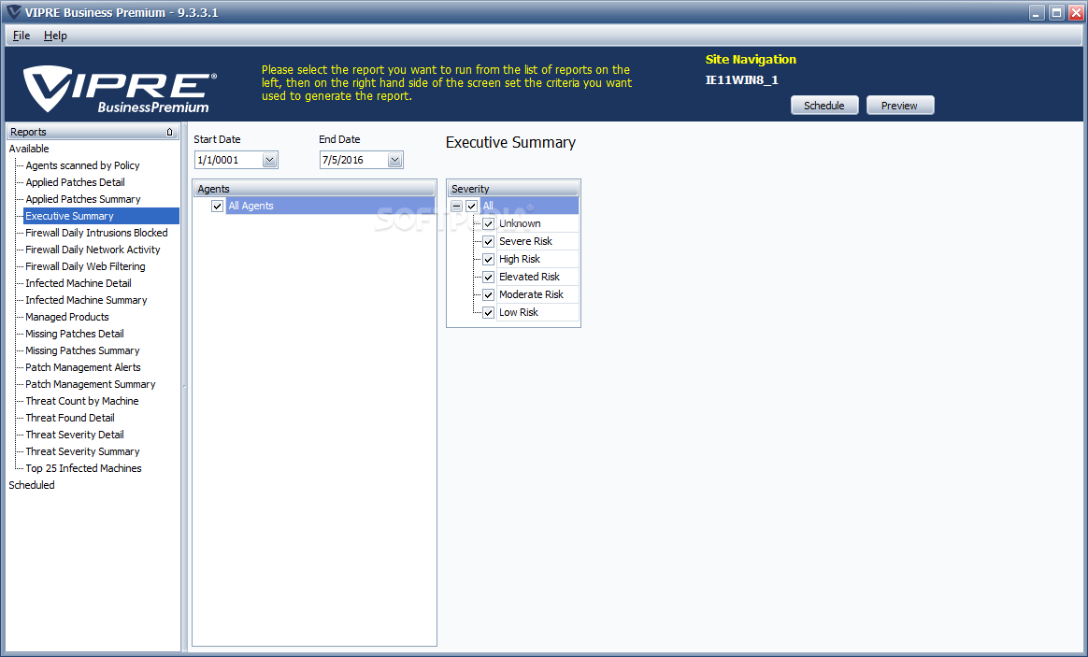1088x657 pixels.
Task: Collapse the All severity tree node
Action: point(456,206)
